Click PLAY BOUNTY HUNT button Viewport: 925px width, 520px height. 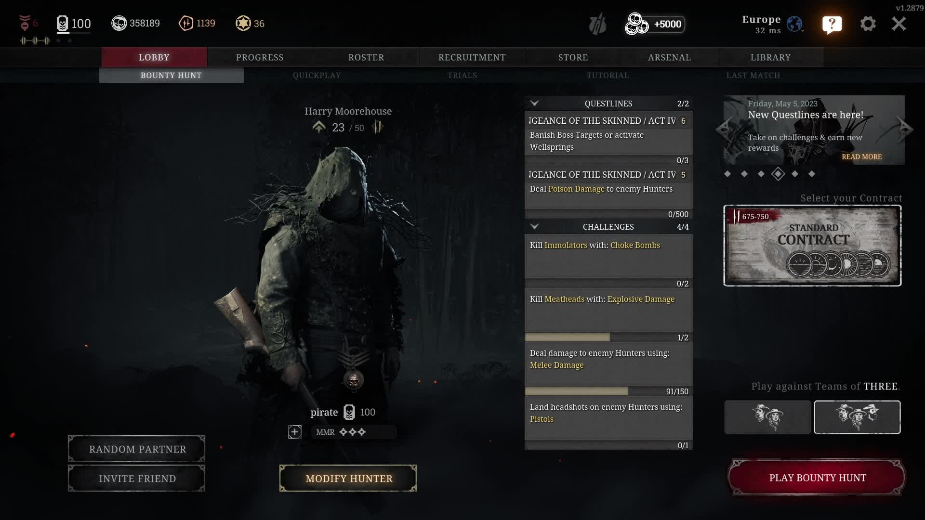point(817,478)
